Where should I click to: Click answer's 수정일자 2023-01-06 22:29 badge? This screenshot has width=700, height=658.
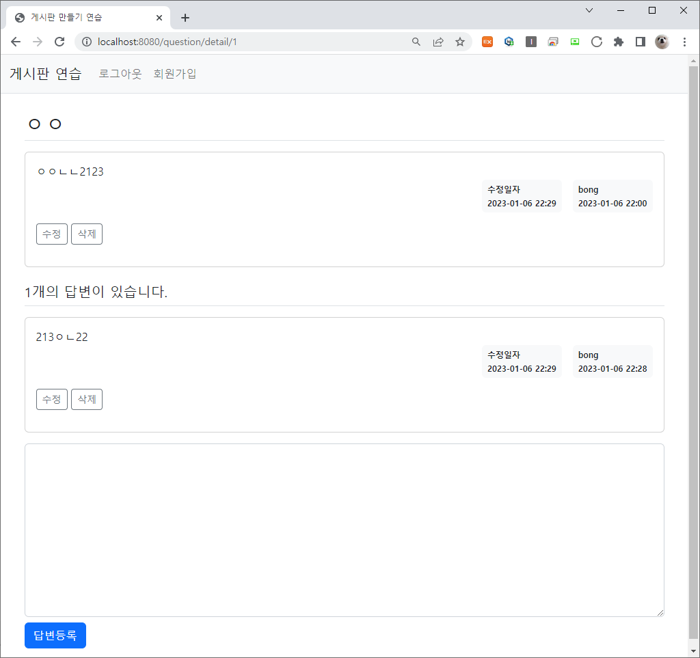(x=522, y=361)
